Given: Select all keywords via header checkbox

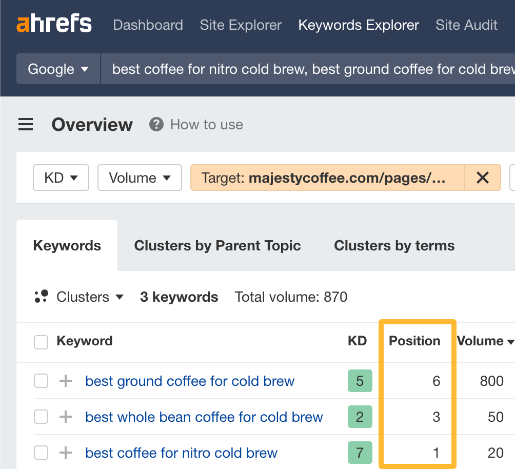Looking at the screenshot, I should [x=41, y=342].
